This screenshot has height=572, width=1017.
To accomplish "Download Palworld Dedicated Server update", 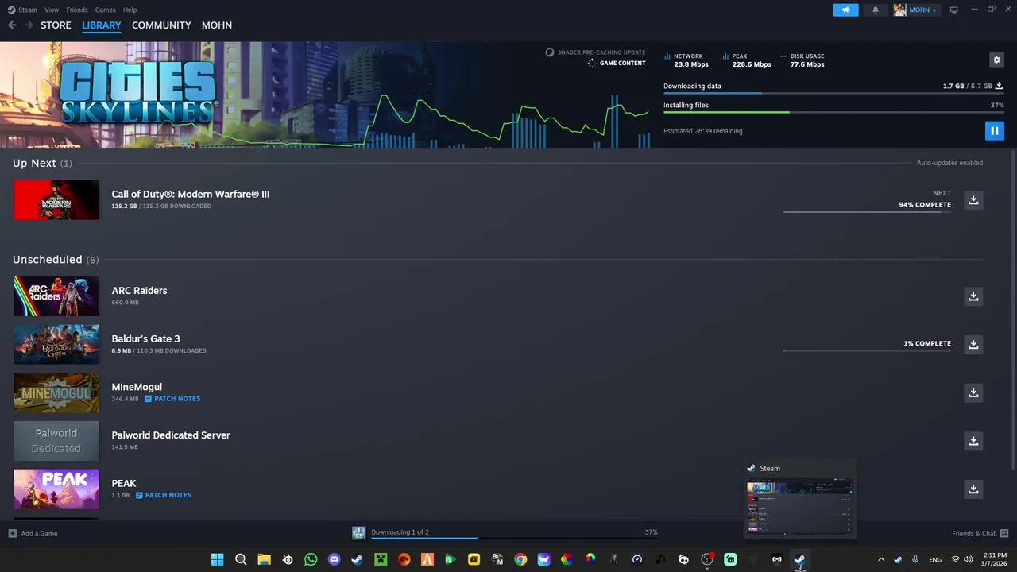I will pyautogui.click(x=973, y=441).
